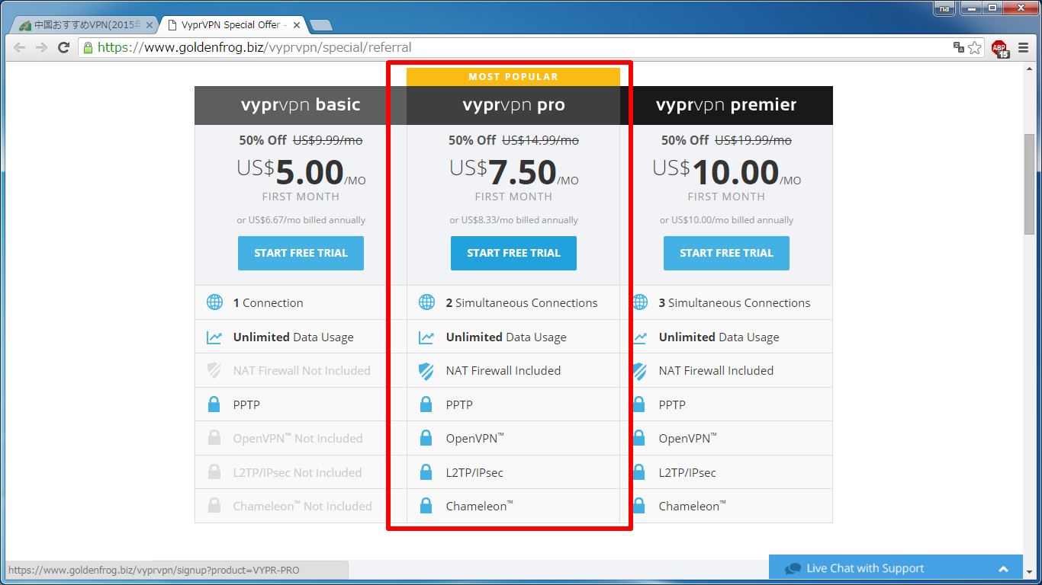Click 'or US$10.00/mo billed annually' text
Image resolution: width=1042 pixels, height=585 pixels.
726,220
